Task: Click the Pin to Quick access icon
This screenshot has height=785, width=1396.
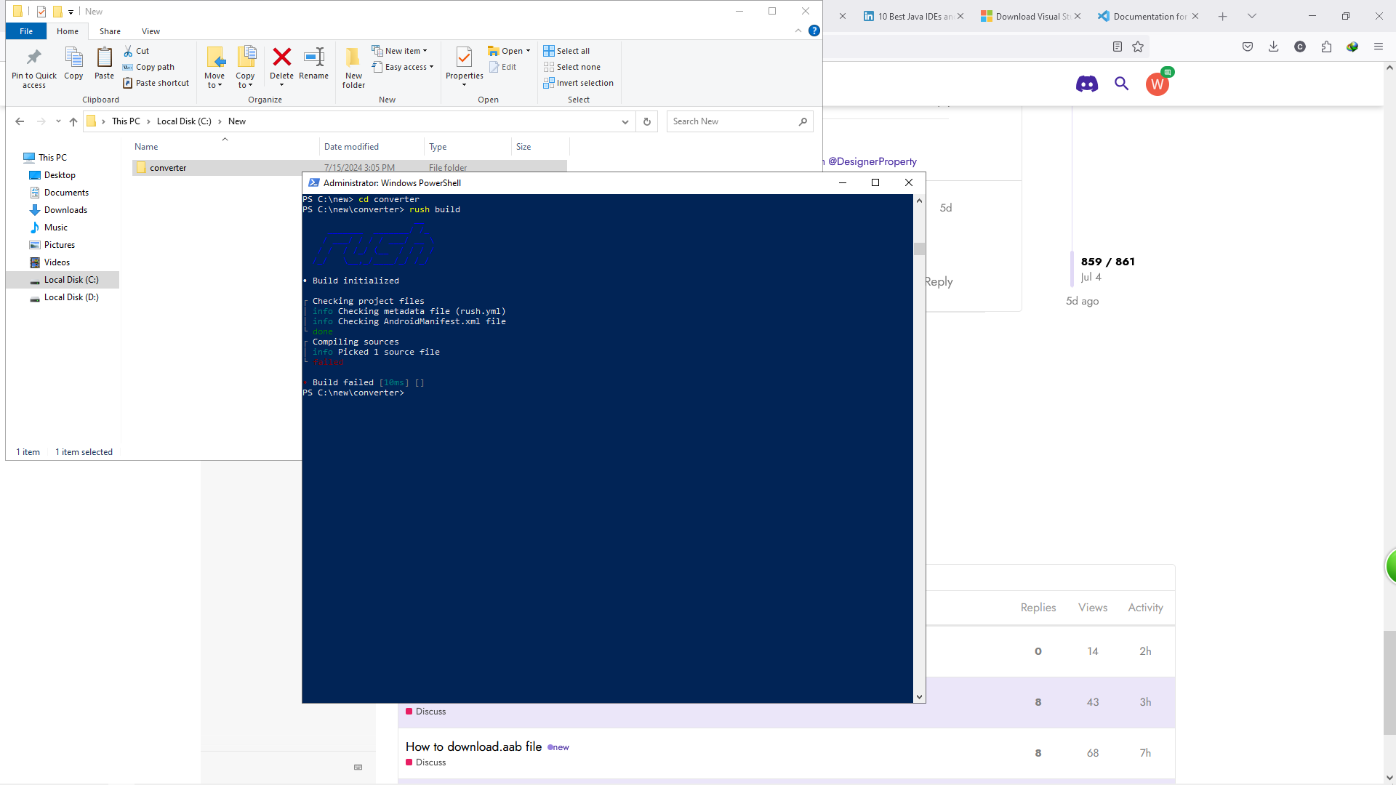Action: coord(33,58)
